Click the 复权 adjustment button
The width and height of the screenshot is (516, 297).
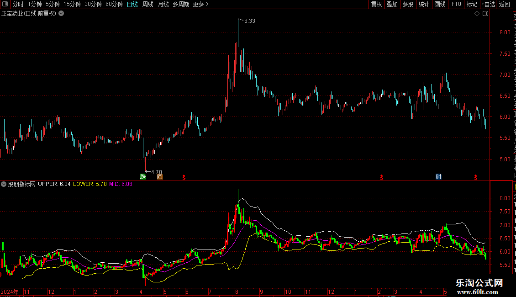tap(376, 4)
